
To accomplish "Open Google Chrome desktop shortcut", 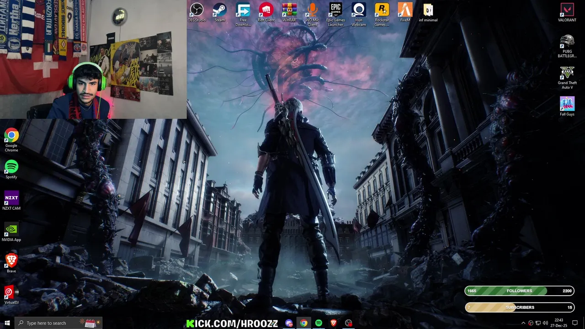I will [x=11, y=140].
